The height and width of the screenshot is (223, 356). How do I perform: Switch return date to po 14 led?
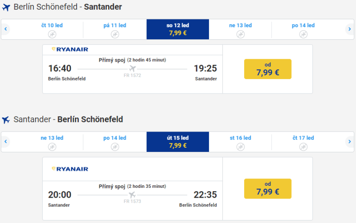tap(115, 142)
